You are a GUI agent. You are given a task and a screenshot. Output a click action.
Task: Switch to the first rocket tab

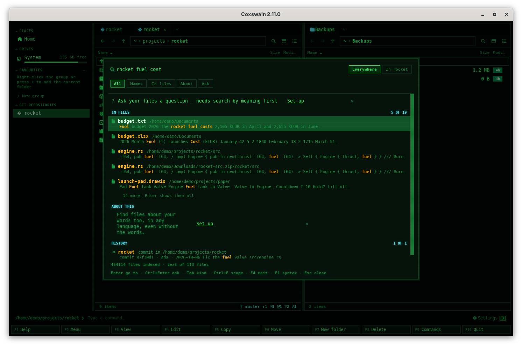tap(112, 30)
